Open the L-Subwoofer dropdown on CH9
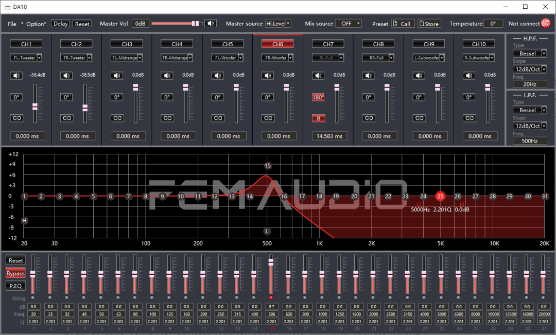Viewport: 556px width, 335px height. [x=429, y=58]
